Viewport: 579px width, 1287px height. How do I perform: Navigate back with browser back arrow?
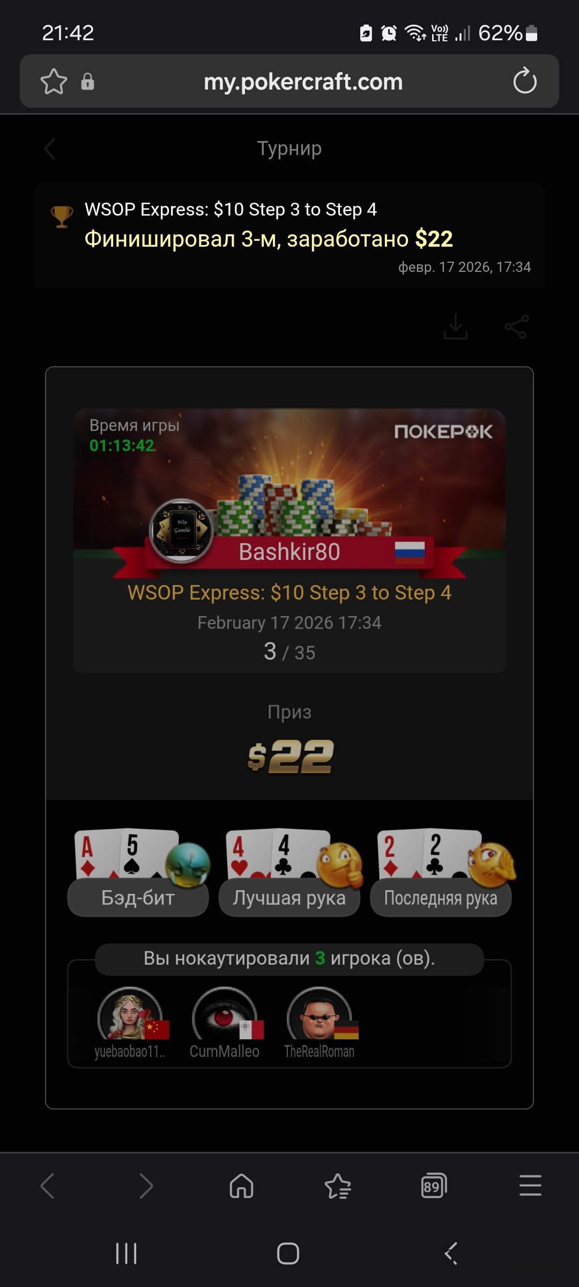point(48,1186)
